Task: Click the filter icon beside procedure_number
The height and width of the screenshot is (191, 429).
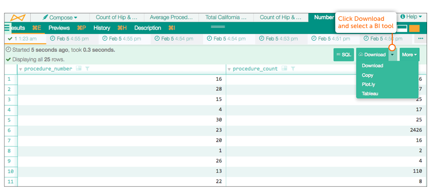Action: 87,69
